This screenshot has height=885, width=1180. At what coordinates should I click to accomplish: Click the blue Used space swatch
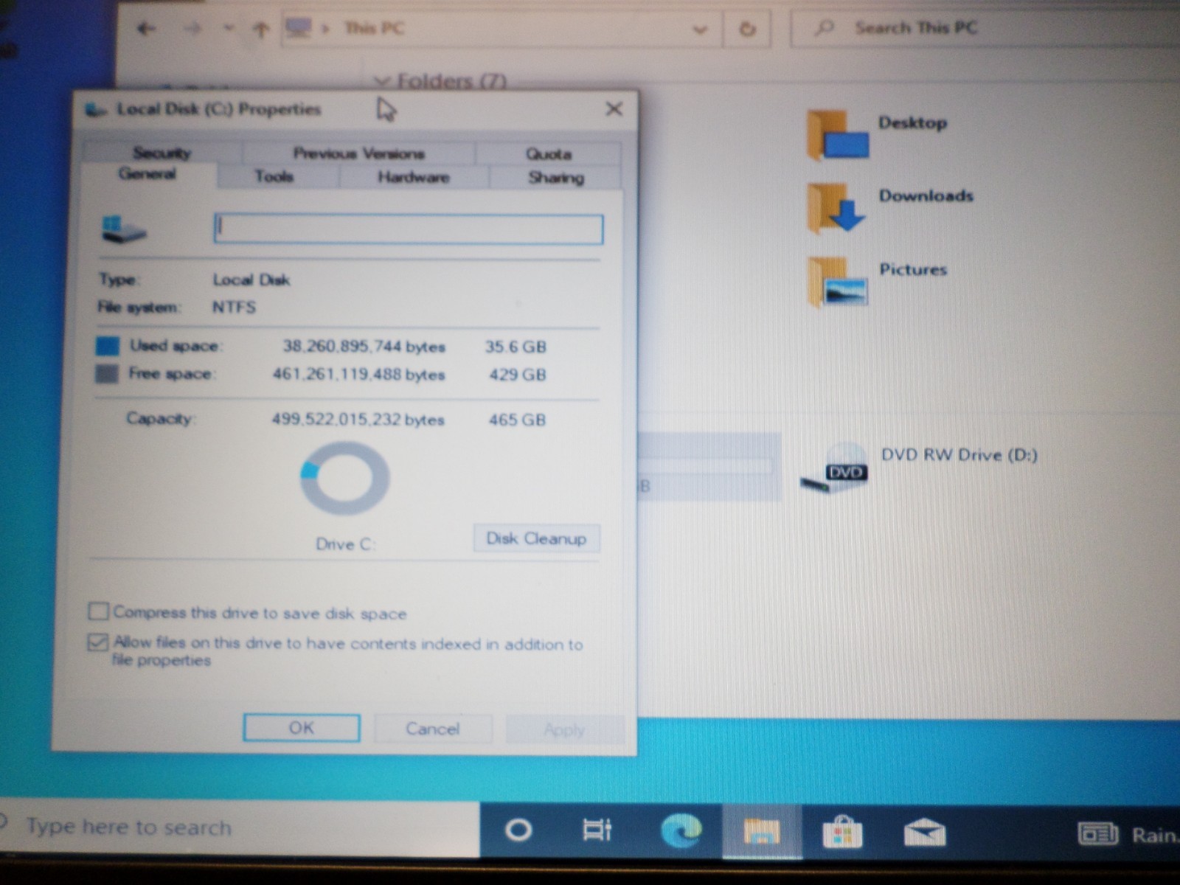pos(108,346)
